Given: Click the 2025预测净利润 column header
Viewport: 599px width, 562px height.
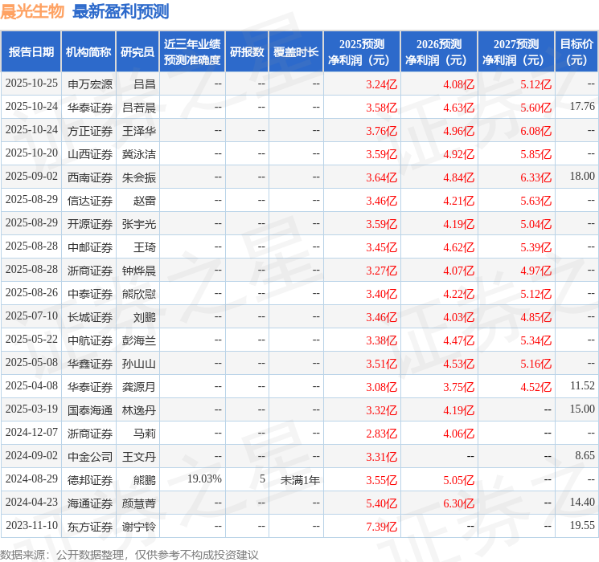Looking at the screenshot, I should (x=362, y=52).
